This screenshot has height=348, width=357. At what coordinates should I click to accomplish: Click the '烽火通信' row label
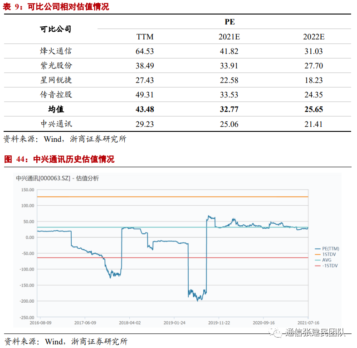point(56,51)
